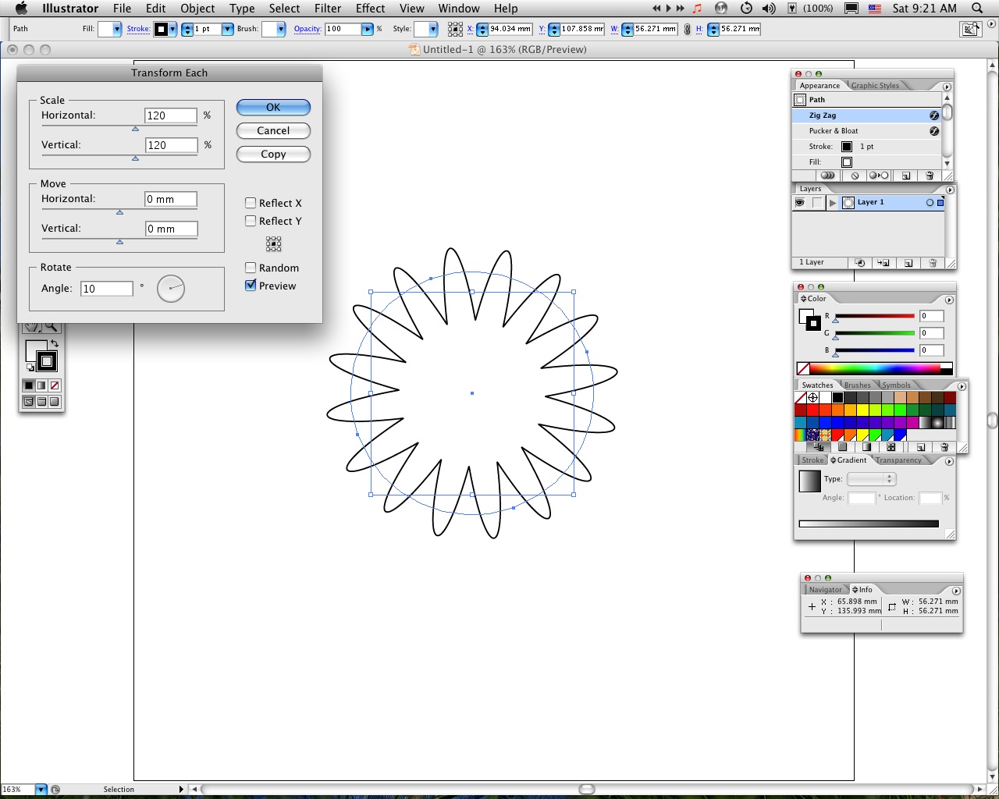
Task: Click the Layer 1 target circle
Action: (930, 203)
